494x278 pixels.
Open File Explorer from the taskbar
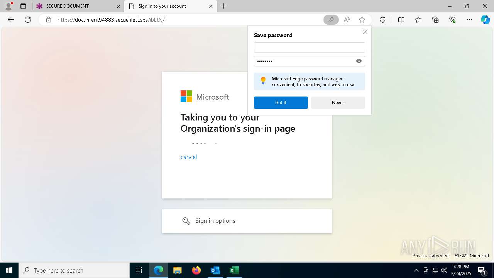(177, 270)
